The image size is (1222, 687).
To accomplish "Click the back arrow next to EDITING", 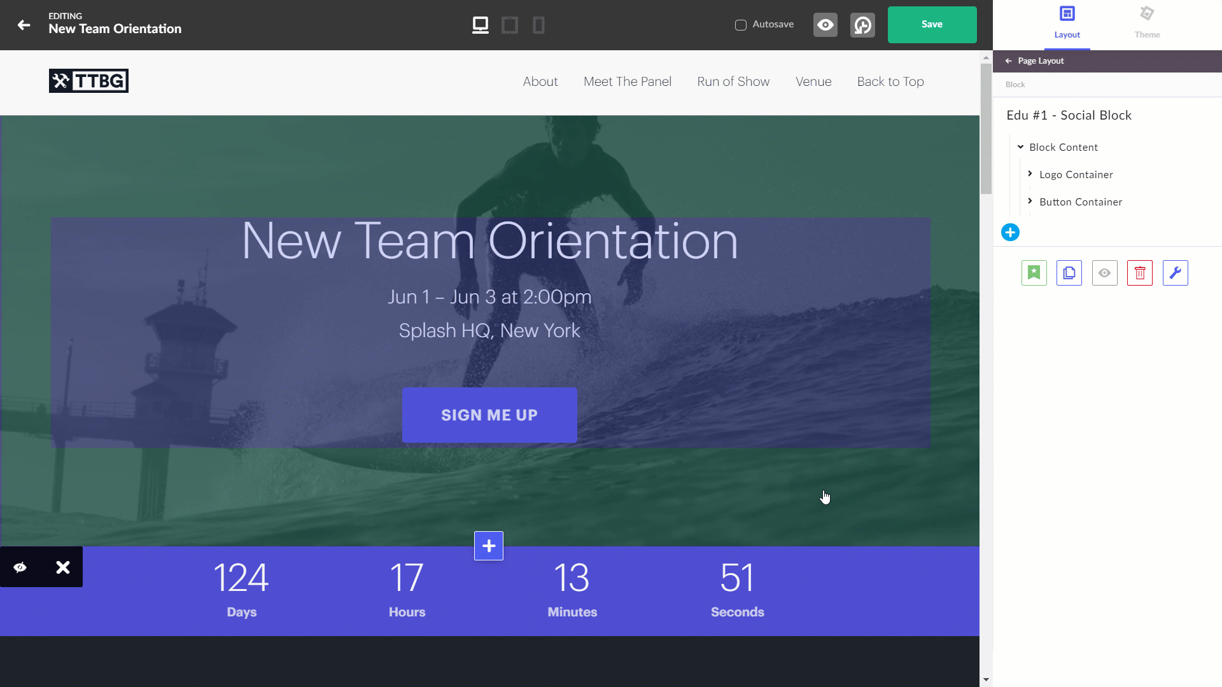I will [24, 25].
